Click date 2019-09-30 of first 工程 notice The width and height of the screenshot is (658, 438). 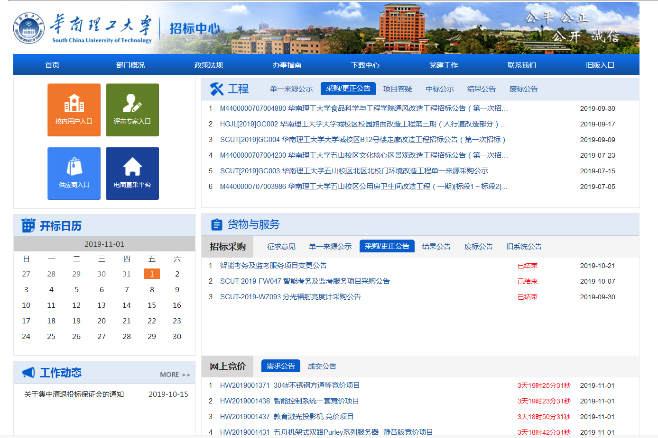click(597, 108)
